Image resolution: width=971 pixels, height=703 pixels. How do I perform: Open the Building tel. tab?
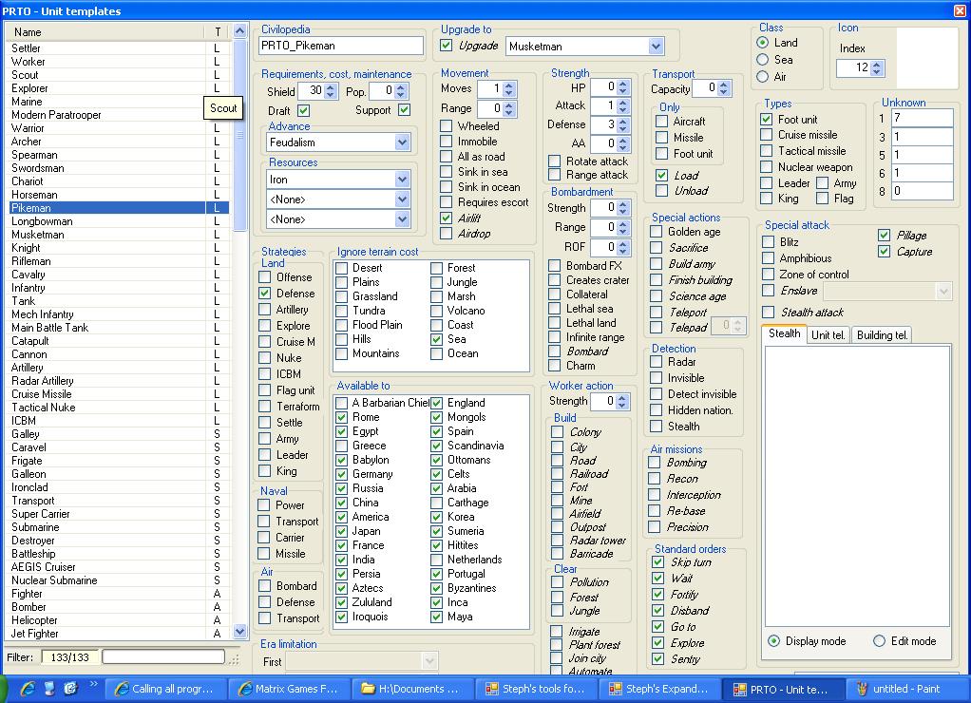tap(883, 335)
